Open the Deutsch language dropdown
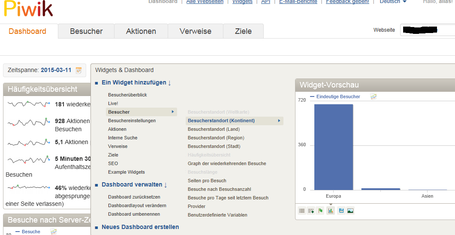Screen dimensions: 455x235 [393, 2]
